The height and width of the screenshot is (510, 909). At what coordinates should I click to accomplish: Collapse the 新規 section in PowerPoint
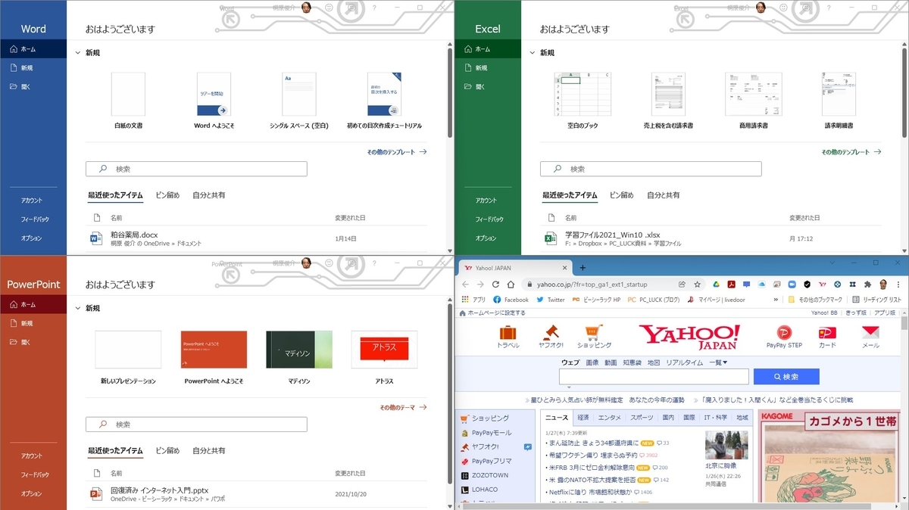77,309
